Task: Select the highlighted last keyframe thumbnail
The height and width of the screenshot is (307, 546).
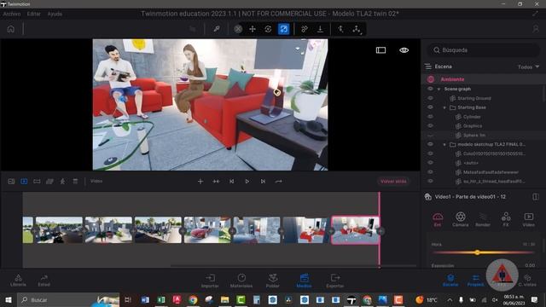Action: click(x=355, y=230)
